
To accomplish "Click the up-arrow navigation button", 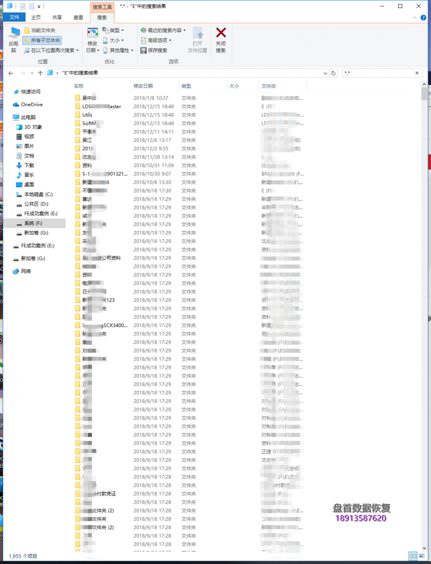I will tap(40, 73).
